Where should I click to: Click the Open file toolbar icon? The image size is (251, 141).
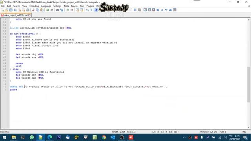pyautogui.click(x=7, y=10)
